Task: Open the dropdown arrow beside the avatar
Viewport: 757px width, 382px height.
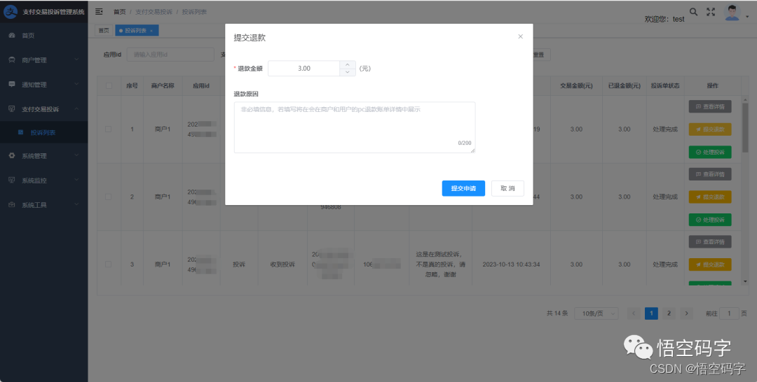Action: [x=747, y=16]
